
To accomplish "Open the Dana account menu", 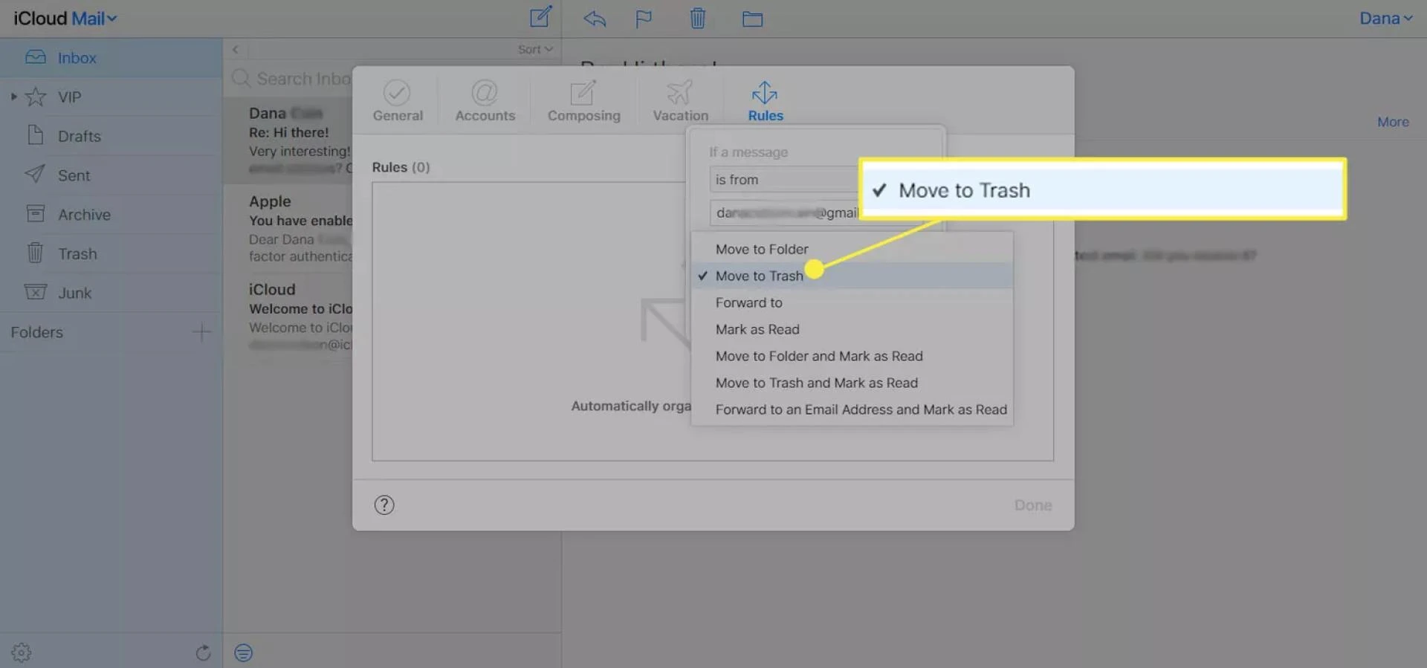I will coord(1385,19).
